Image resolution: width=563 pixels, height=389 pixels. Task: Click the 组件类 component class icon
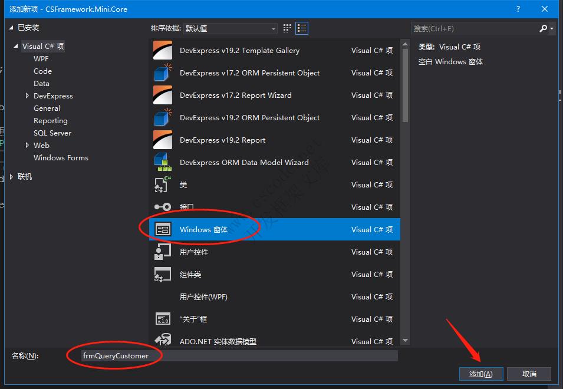(162, 274)
